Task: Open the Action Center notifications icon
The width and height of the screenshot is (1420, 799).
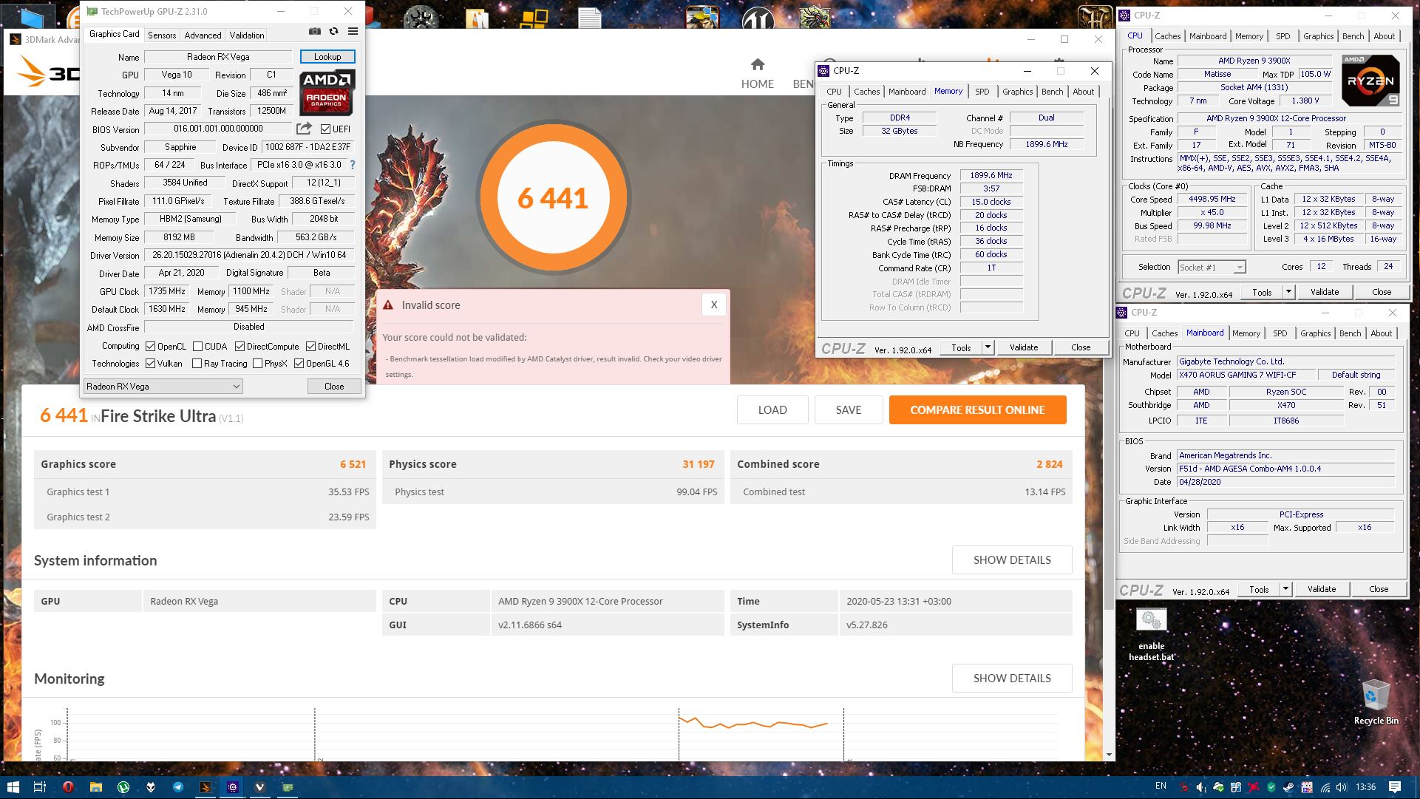Action: tap(1395, 787)
